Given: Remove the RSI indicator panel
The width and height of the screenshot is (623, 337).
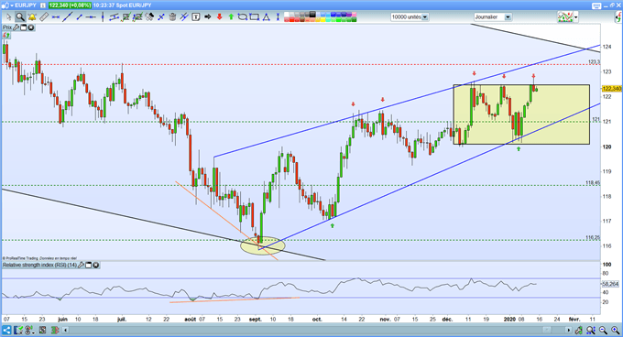Looking at the screenshot, I should [x=96, y=265].
